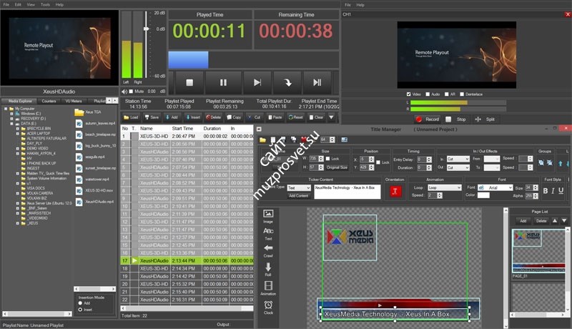Toggle the Mute checkbox
The image size is (572, 329).
tap(131, 91)
